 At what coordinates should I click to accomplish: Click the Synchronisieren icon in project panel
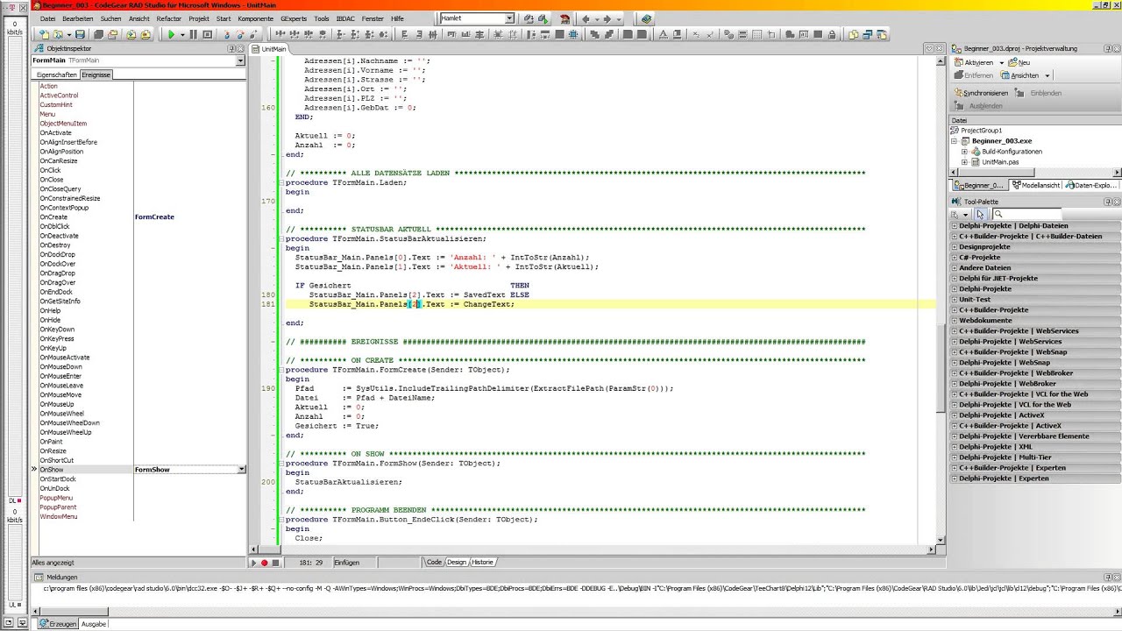pos(958,93)
